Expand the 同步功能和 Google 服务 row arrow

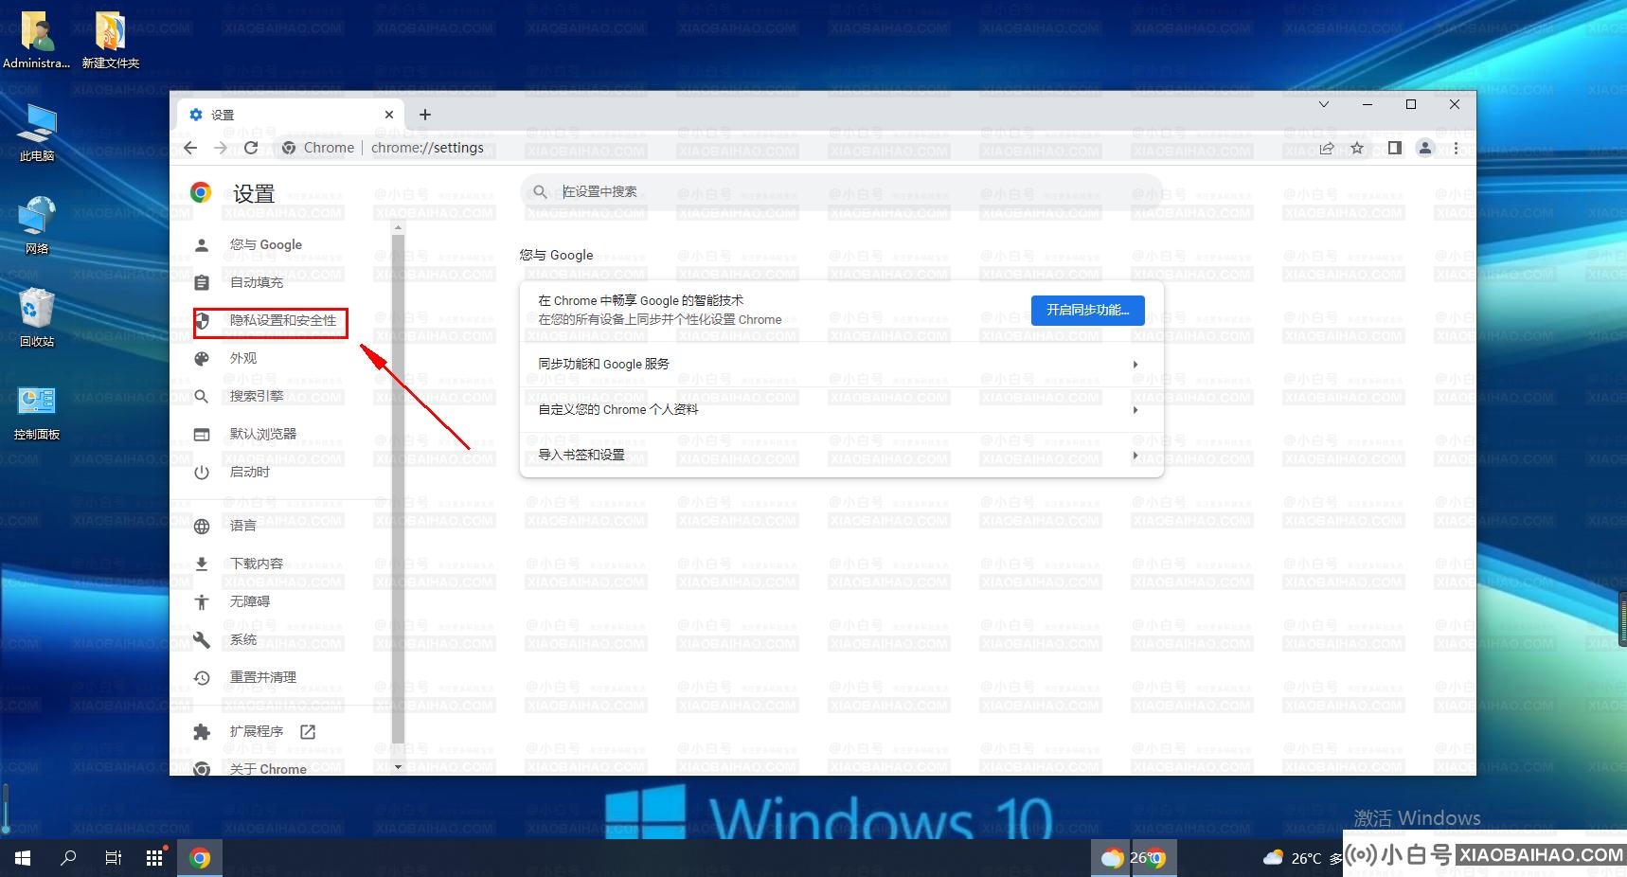point(1135,365)
